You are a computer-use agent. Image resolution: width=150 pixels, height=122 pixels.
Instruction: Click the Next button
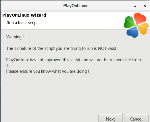tap(110, 118)
